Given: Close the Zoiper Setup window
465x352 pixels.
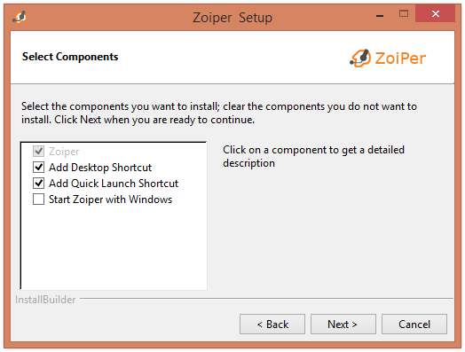Looking at the screenshot, I should click(436, 13).
